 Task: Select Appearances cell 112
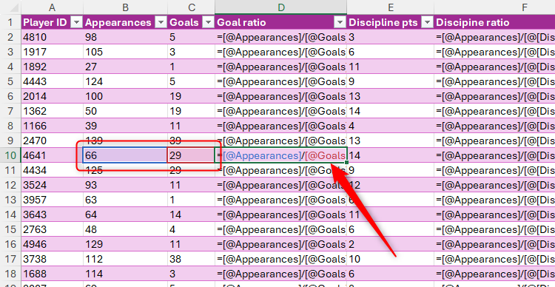pyautogui.click(x=125, y=259)
